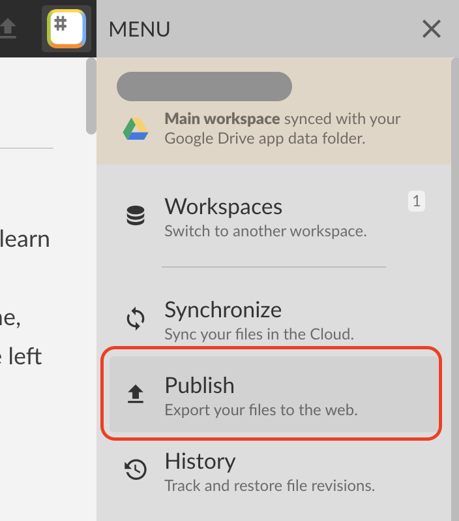Screen dimensions: 459x521
Task: Open the Workspaces menu entry
Action: (273, 217)
